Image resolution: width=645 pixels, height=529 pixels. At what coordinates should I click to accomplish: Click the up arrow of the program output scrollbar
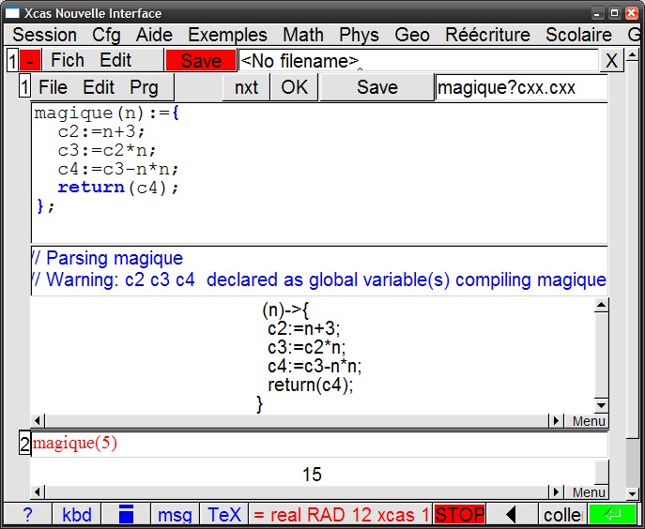pos(602,305)
